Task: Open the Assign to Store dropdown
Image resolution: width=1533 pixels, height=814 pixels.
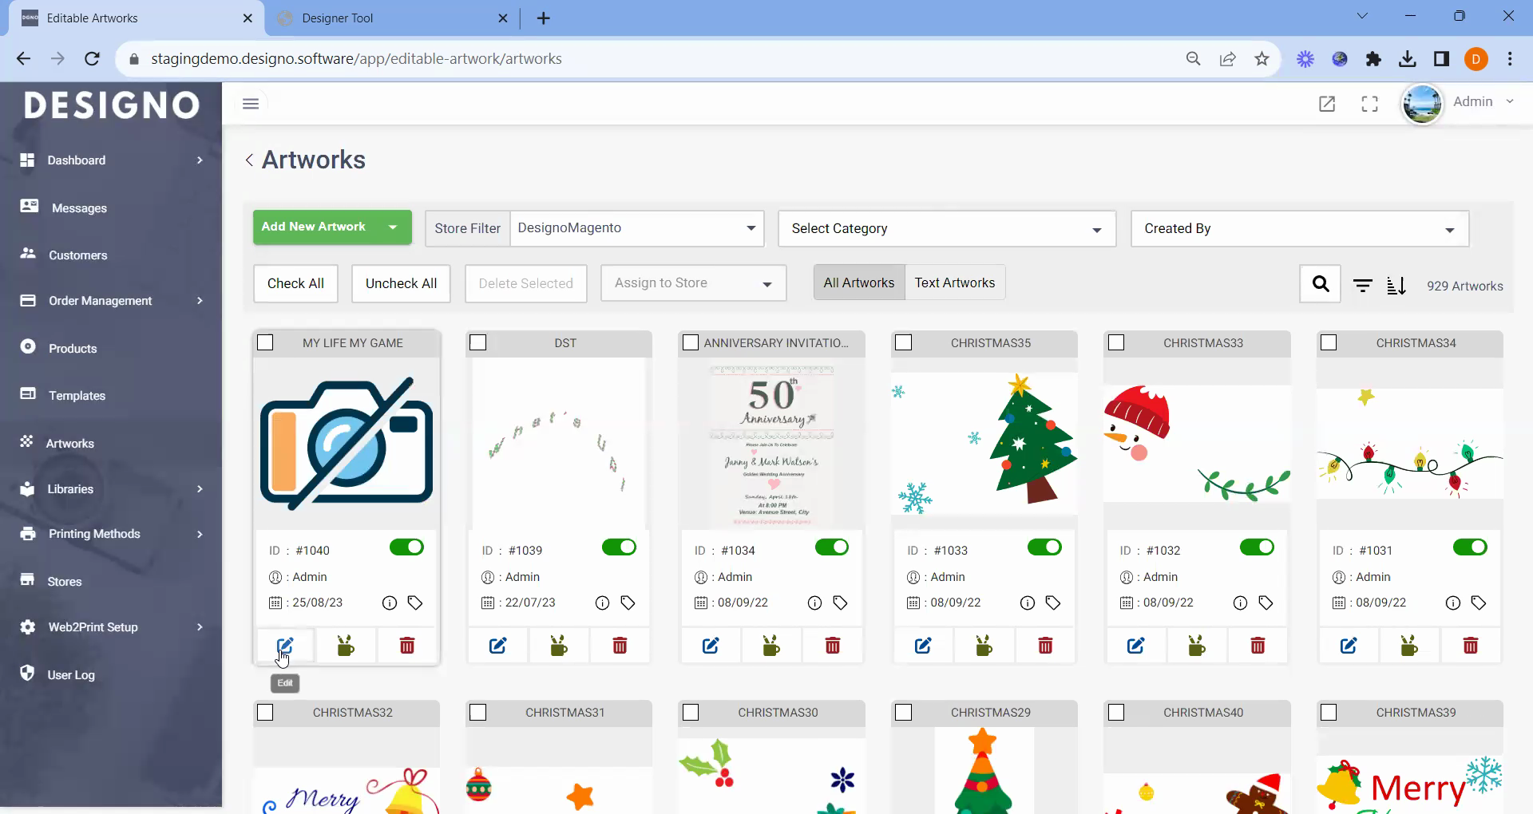Action: click(x=692, y=283)
